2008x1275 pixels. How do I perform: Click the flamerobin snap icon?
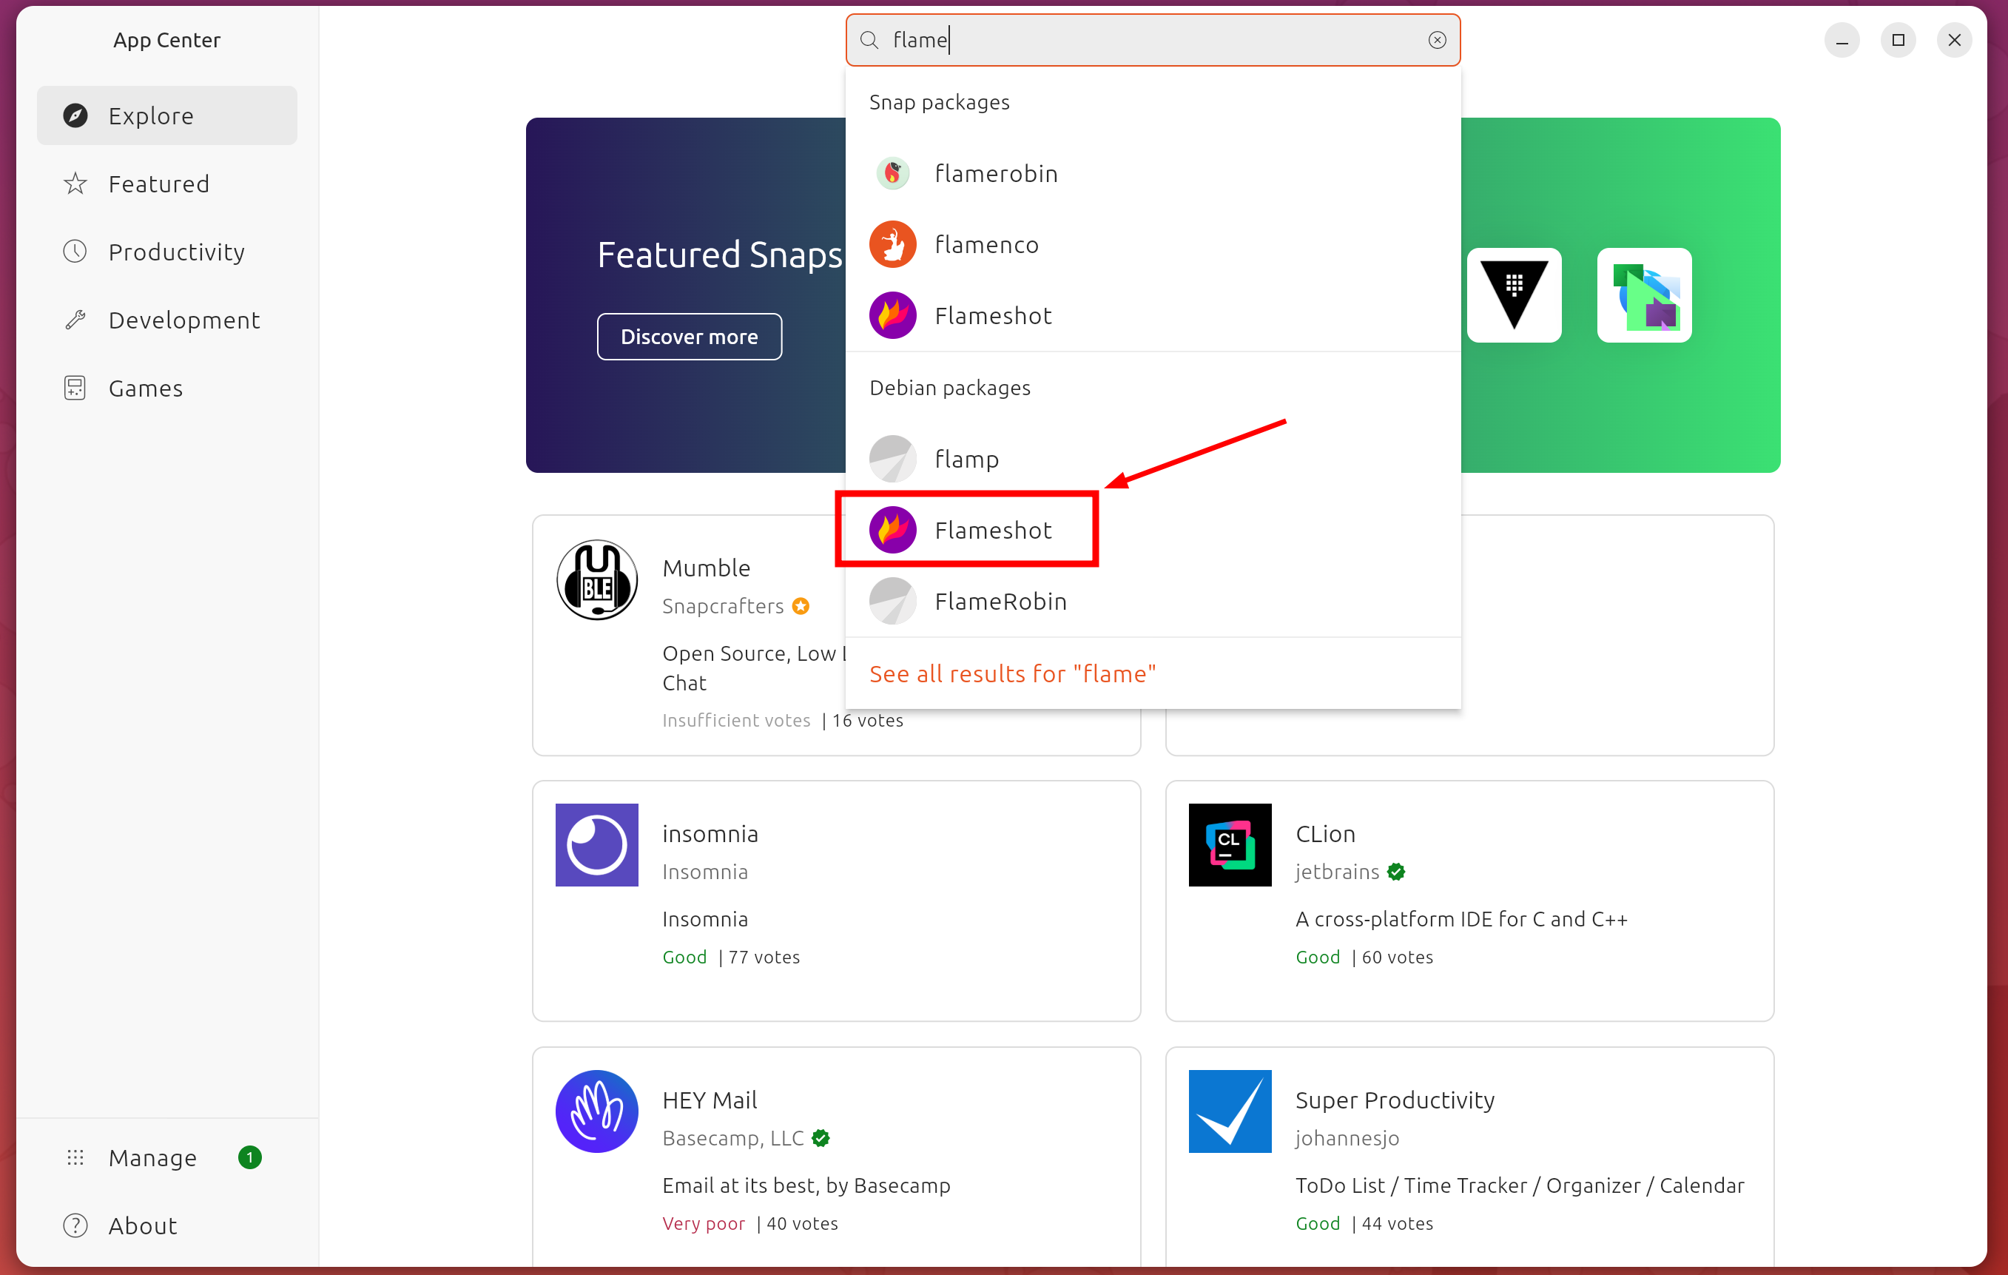[x=892, y=173]
